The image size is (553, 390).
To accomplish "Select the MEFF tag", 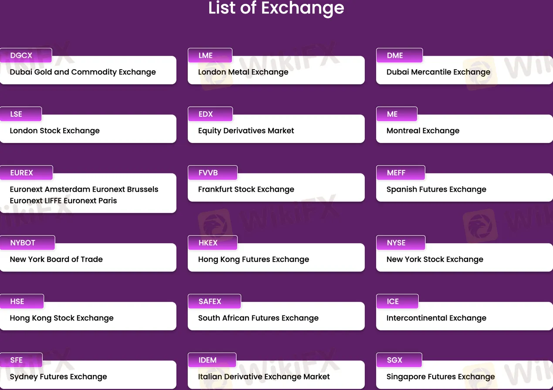I will 400,173.
